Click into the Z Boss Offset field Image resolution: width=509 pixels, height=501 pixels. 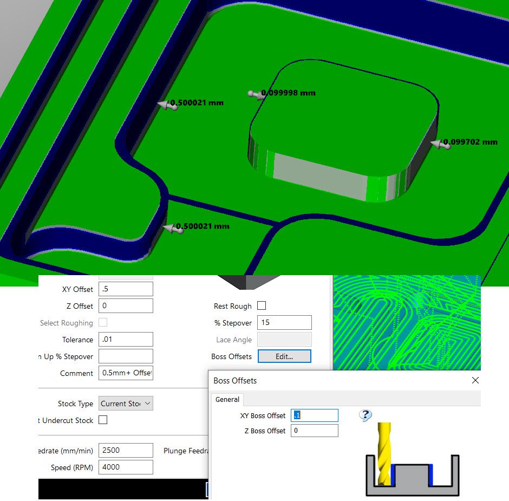[x=314, y=431]
